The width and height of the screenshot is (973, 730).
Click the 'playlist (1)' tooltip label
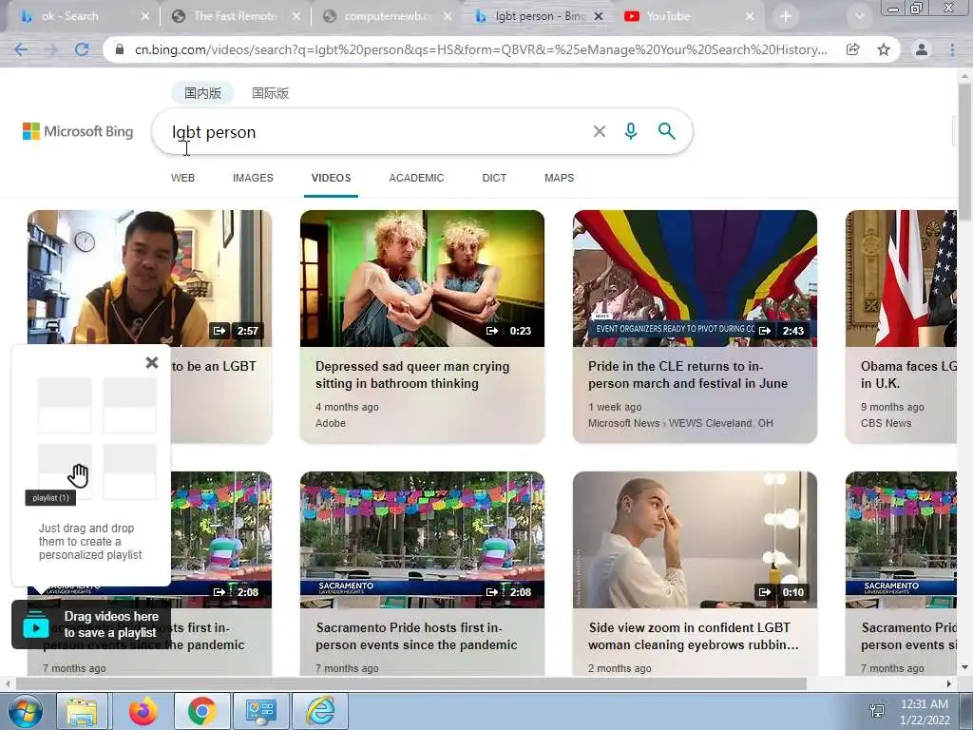50,498
